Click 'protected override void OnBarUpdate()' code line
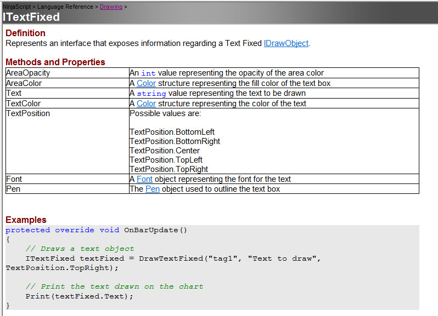 [x=97, y=230]
